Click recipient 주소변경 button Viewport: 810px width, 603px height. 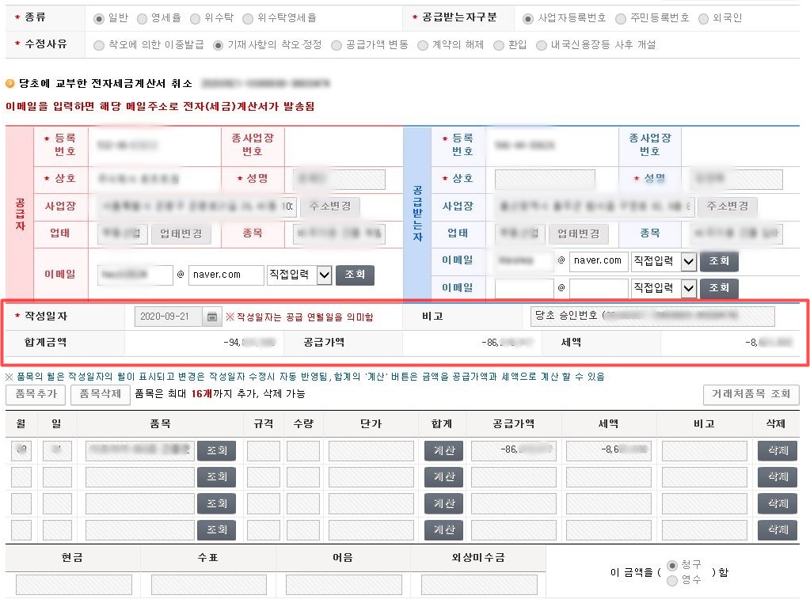tap(728, 207)
